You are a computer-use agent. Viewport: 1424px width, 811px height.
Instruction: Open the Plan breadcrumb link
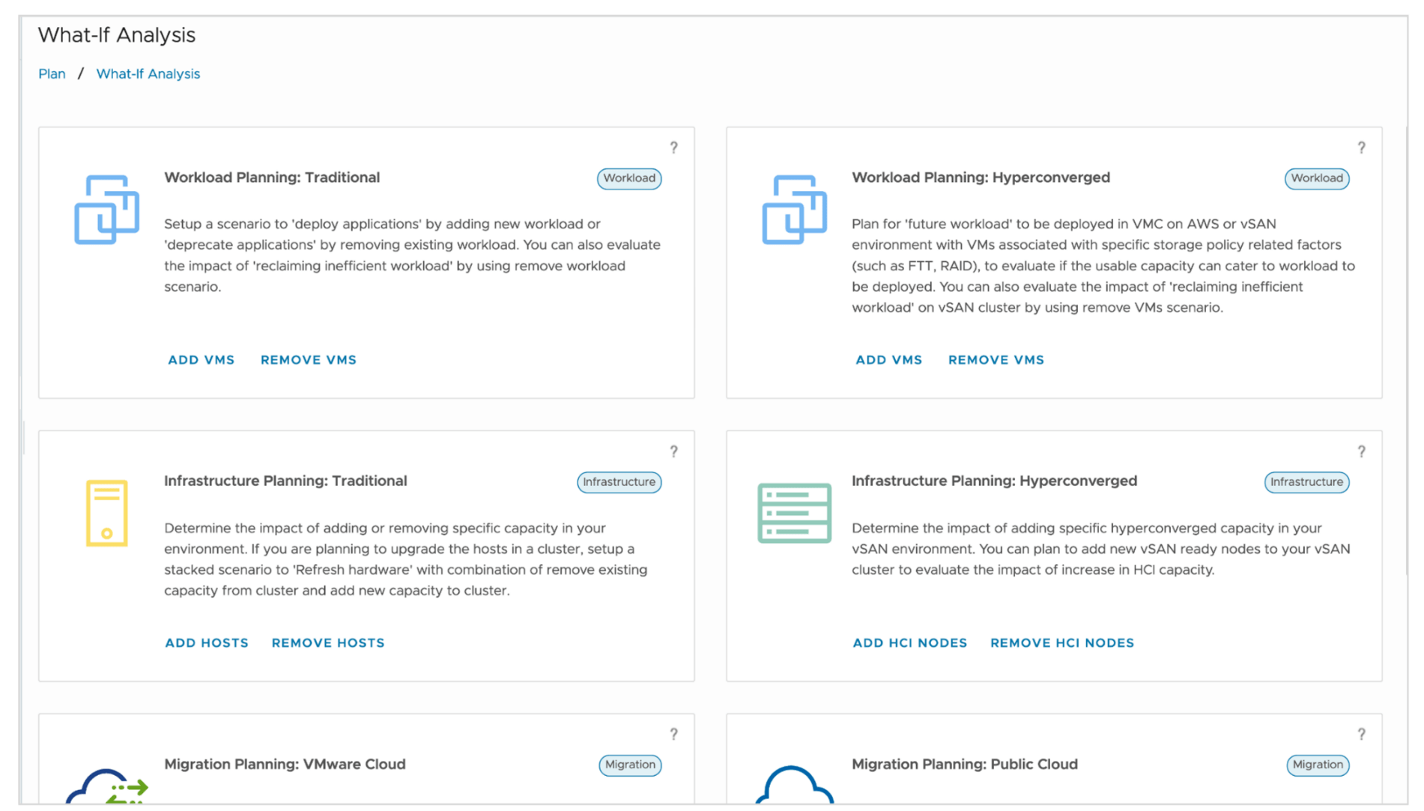51,73
